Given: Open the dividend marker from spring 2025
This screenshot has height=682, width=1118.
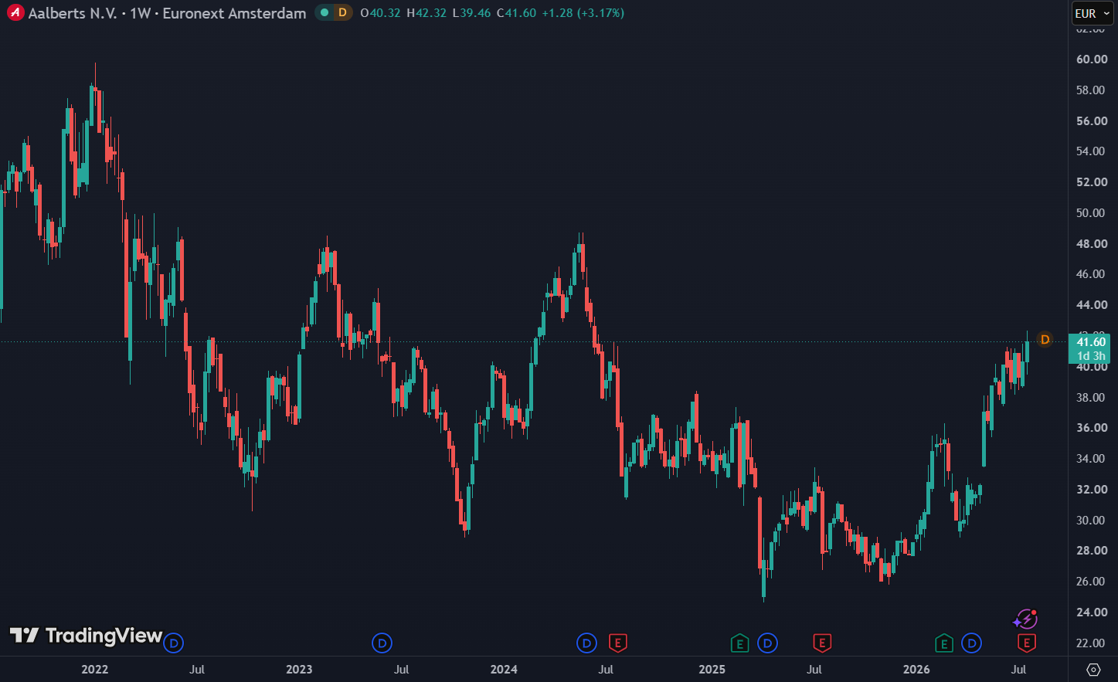Looking at the screenshot, I should pyautogui.click(x=767, y=643).
